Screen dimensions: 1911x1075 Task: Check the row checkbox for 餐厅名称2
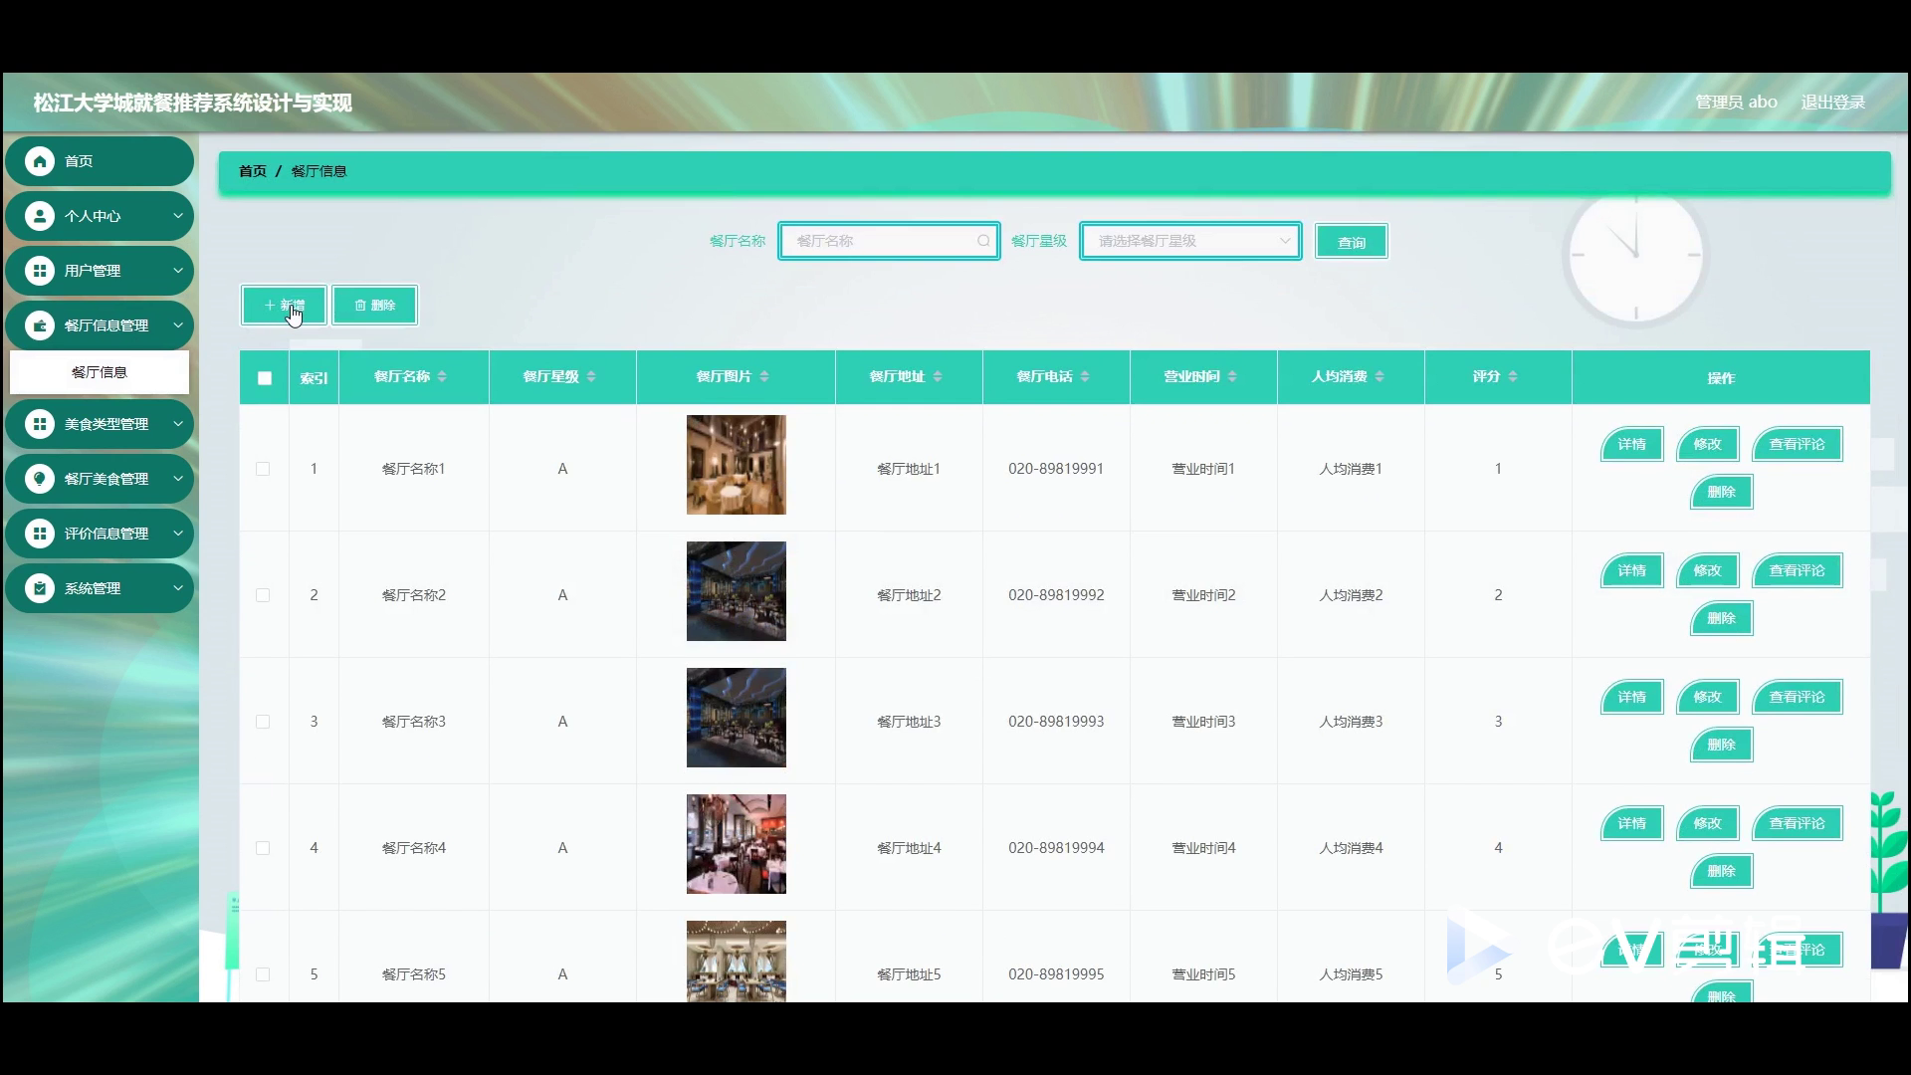pyautogui.click(x=263, y=595)
